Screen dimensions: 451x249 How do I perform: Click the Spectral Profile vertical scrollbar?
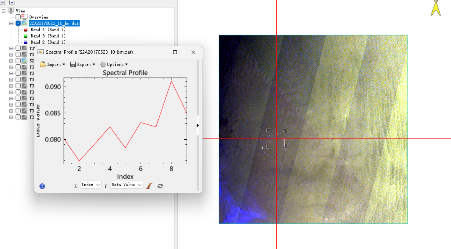click(x=198, y=125)
